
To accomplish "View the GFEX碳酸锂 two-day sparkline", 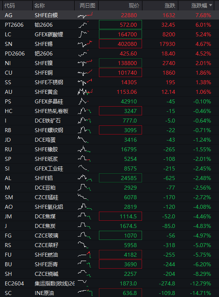I will [83, 34].
